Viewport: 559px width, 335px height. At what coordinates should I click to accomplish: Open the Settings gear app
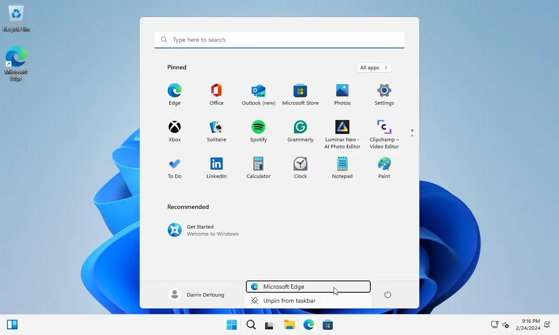coord(384,95)
